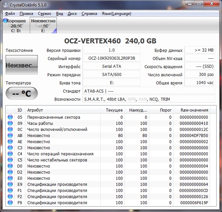The image size is (222, 212).
Task: Click the CrystalDiskInfo title bar app icon
Action: tap(6, 5)
